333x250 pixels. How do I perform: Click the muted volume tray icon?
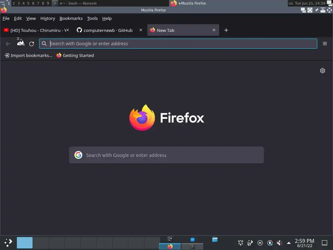(x=279, y=243)
